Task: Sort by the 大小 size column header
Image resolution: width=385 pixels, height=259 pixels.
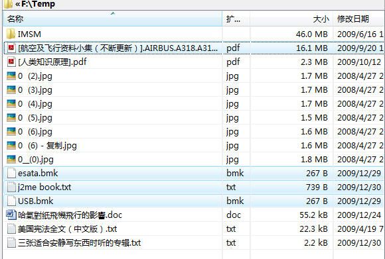Action: coord(291,19)
